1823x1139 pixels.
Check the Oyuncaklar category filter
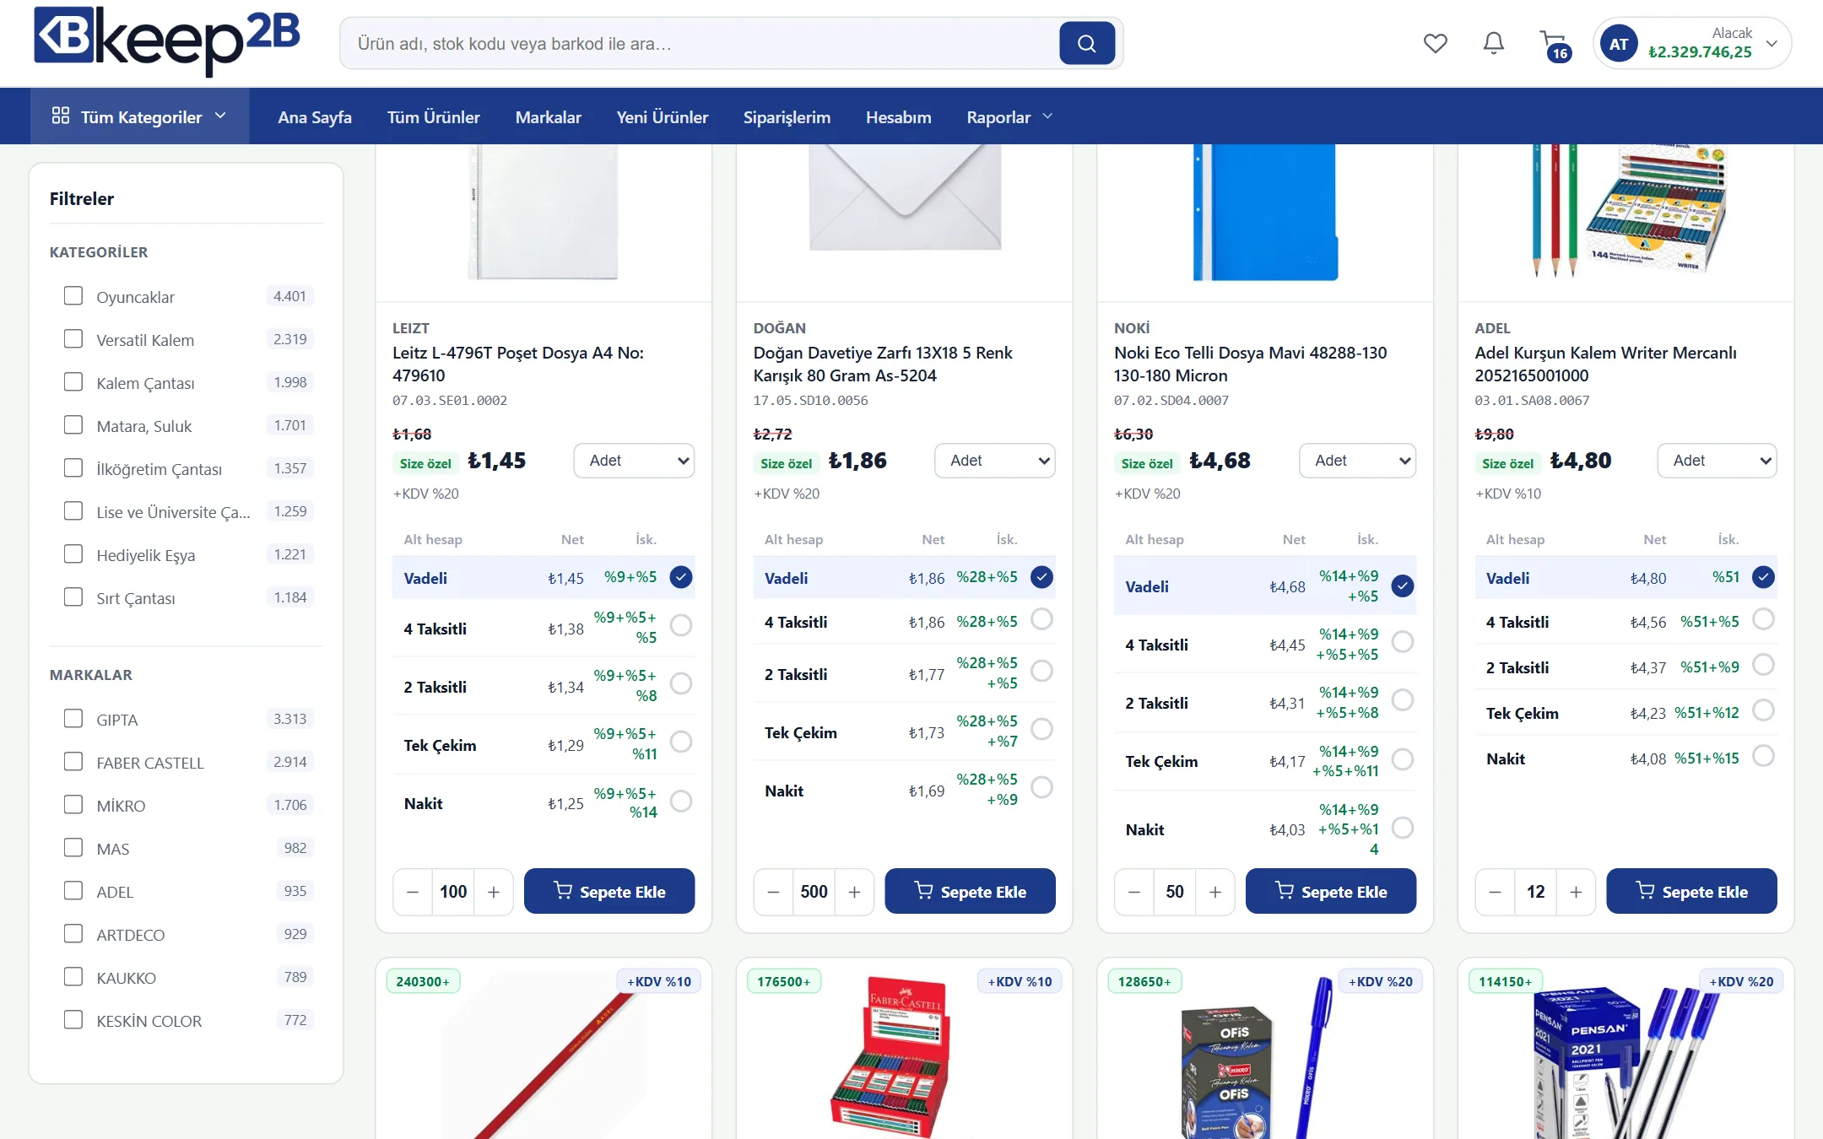(73, 296)
